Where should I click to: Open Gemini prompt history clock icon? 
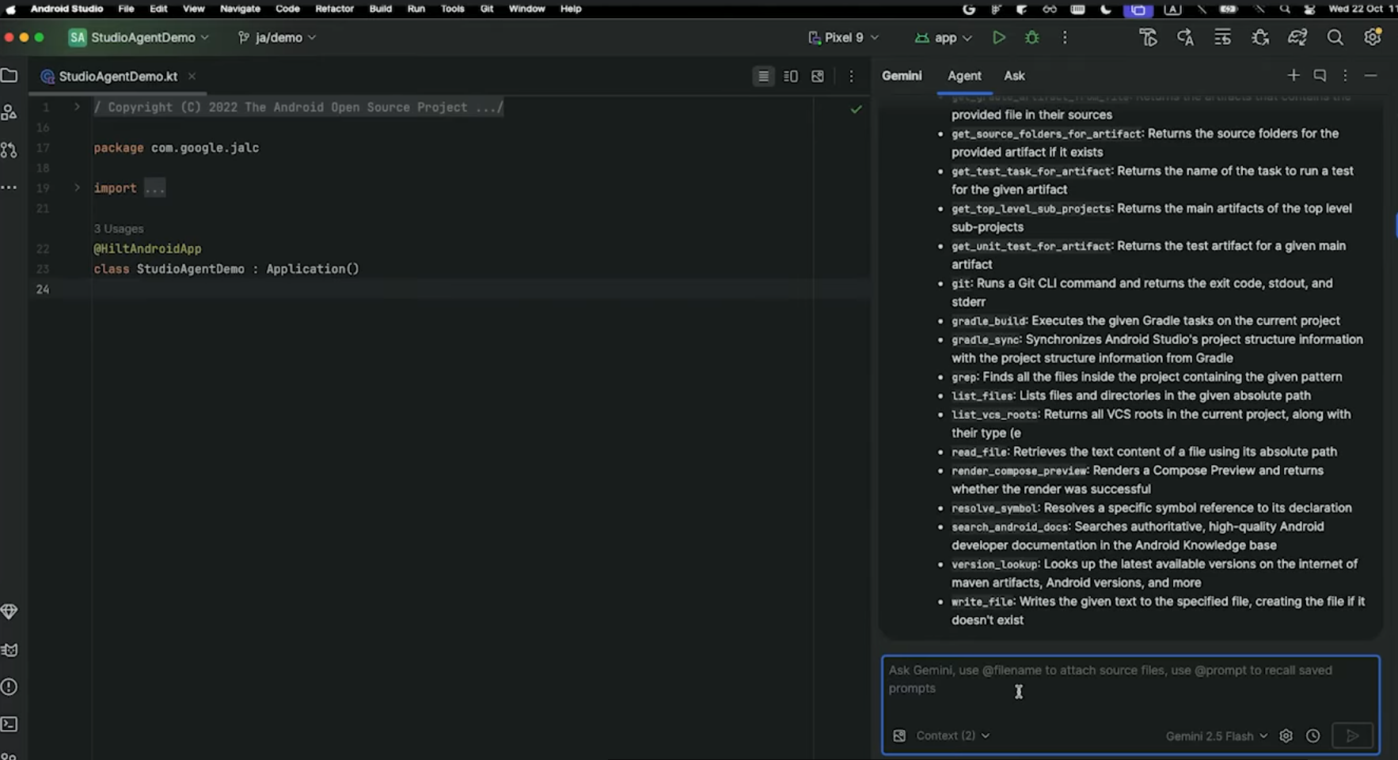tap(1313, 735)
